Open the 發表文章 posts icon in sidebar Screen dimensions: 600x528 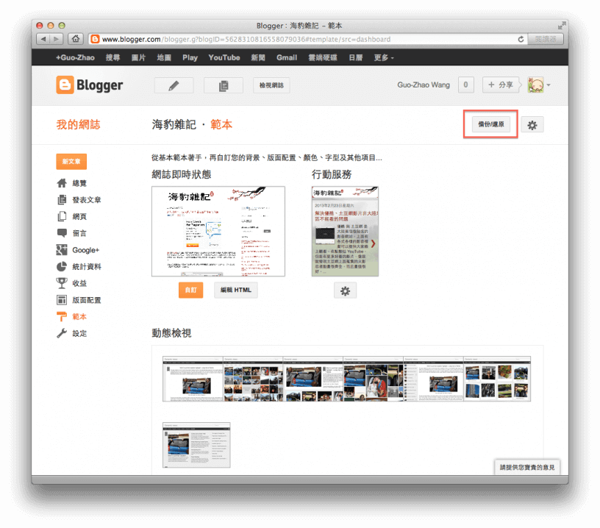click(x=62, y=200)
